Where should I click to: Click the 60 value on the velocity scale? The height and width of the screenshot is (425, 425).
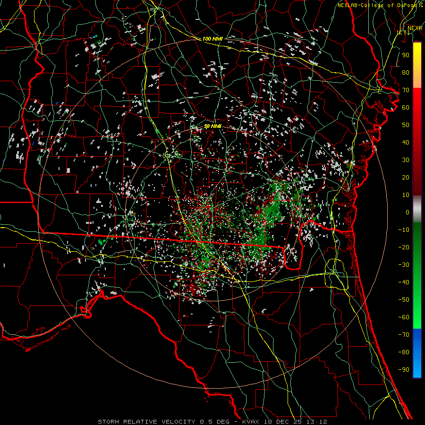[x=406, y=107]
